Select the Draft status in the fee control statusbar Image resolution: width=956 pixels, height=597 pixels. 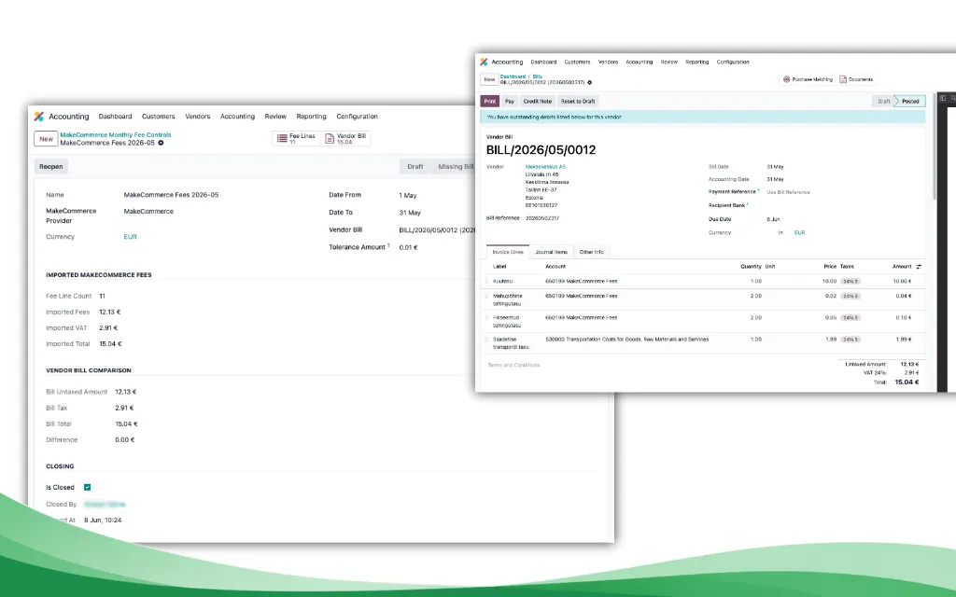415,166
